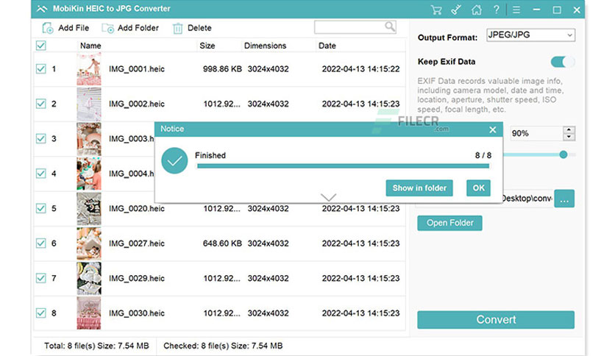Select the IMG_0029.heic thumbnail

click(88, 278)
